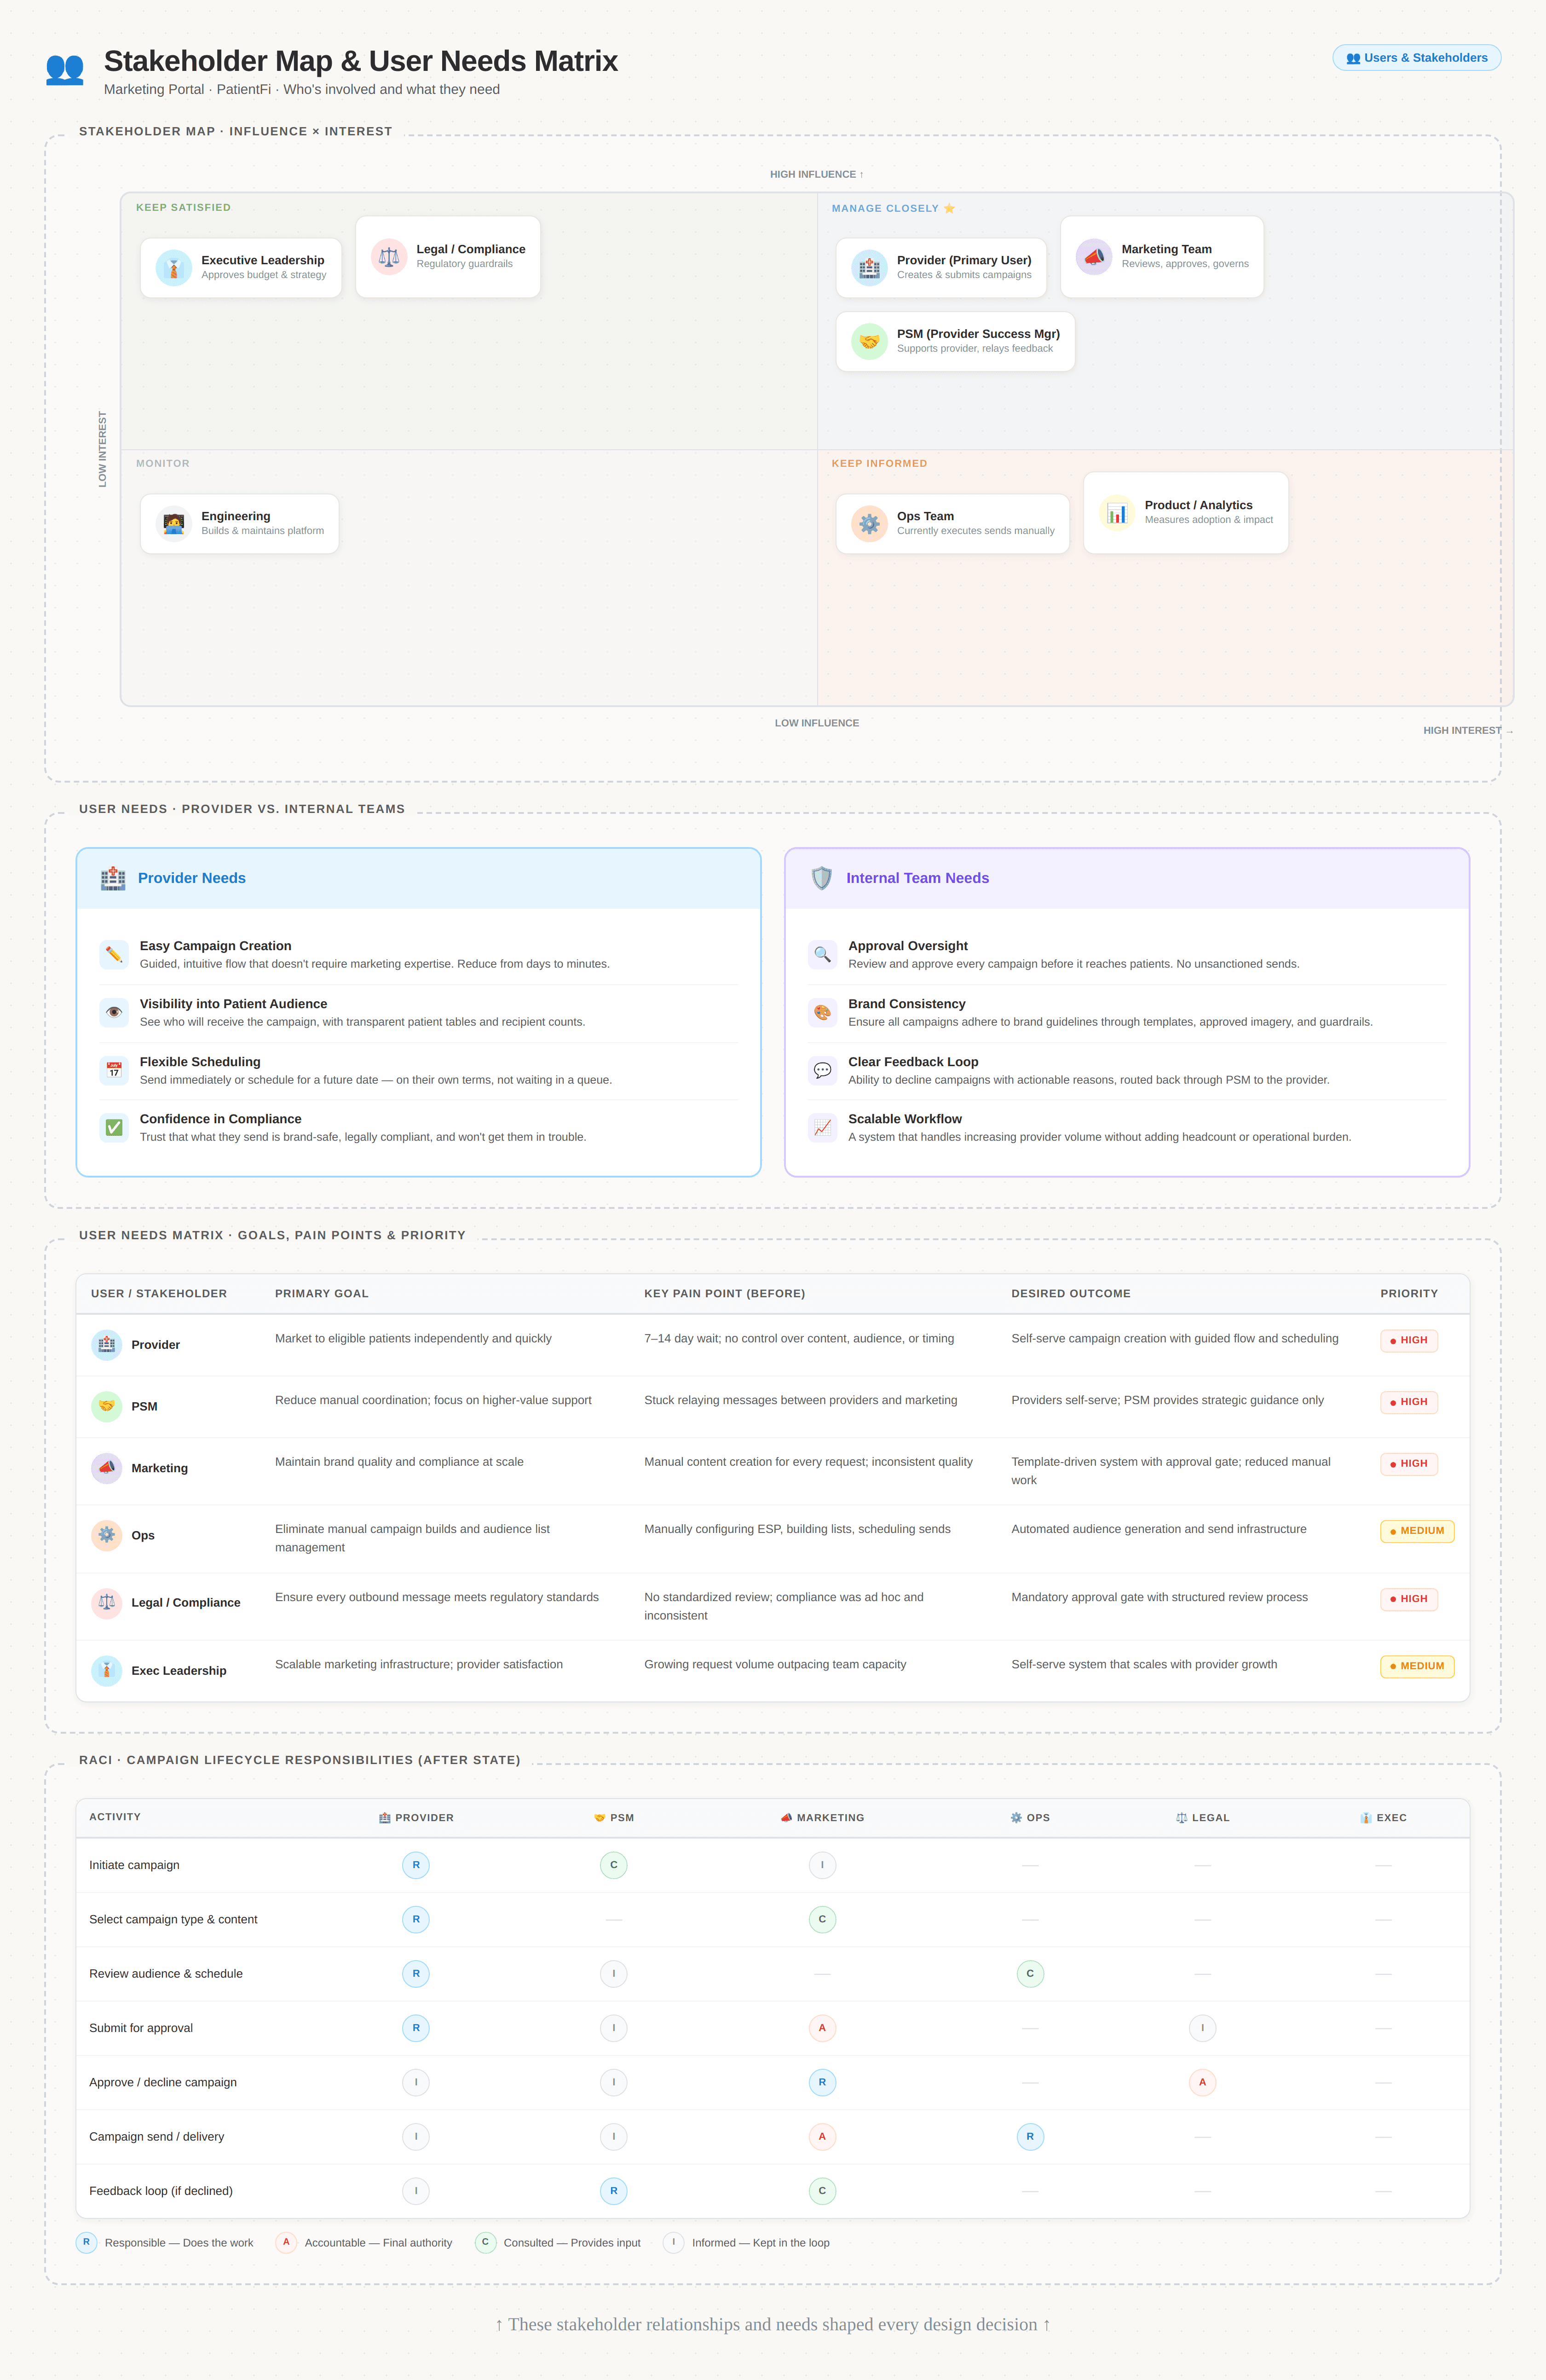
Task: Click the Internal Team Needs shield icon
Action: click(821, 878)
